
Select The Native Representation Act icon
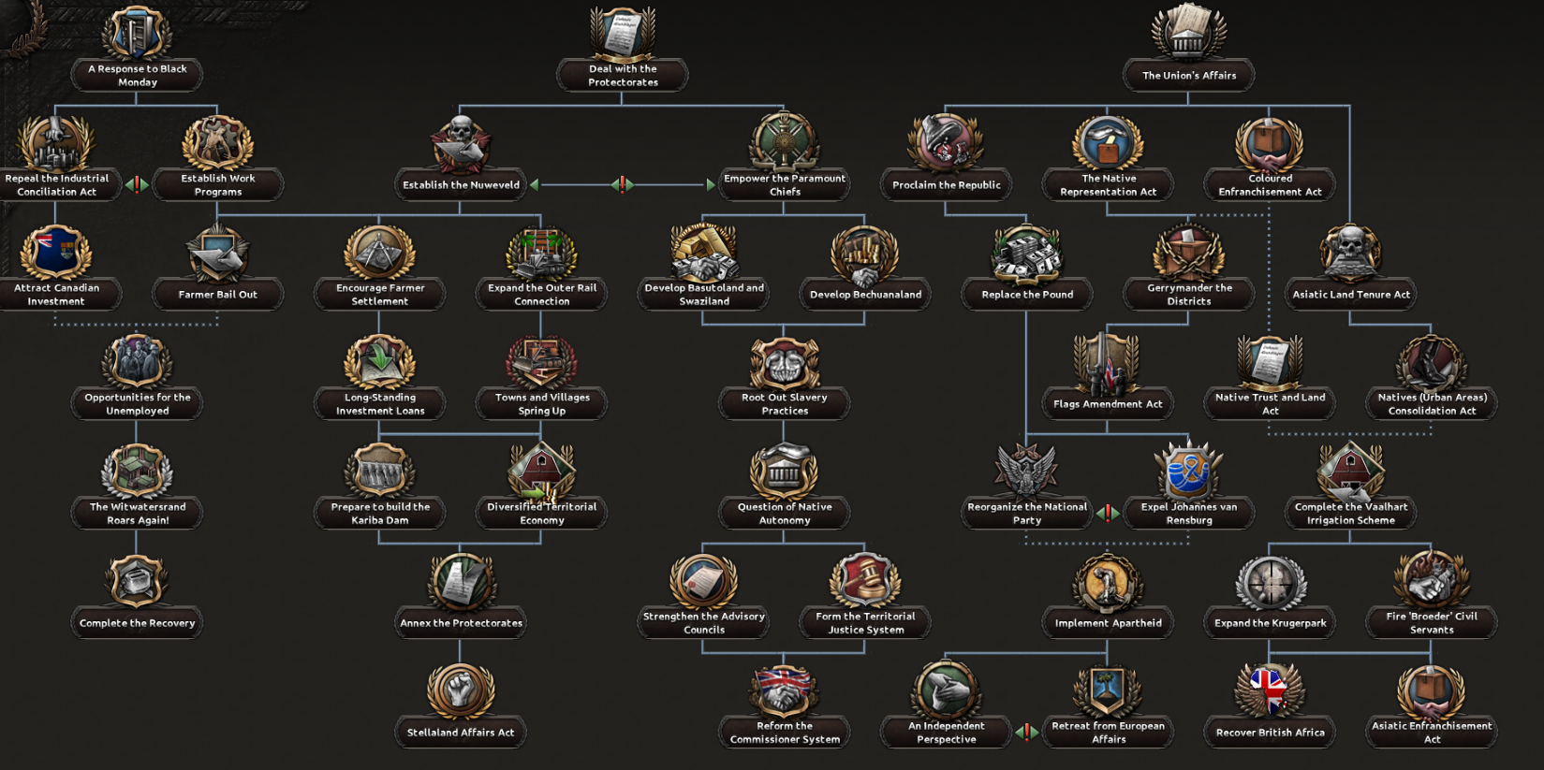(x=1108, y=142)
